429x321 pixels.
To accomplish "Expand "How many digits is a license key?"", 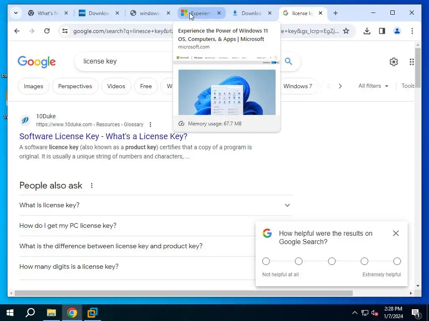I will click(137, 267).
